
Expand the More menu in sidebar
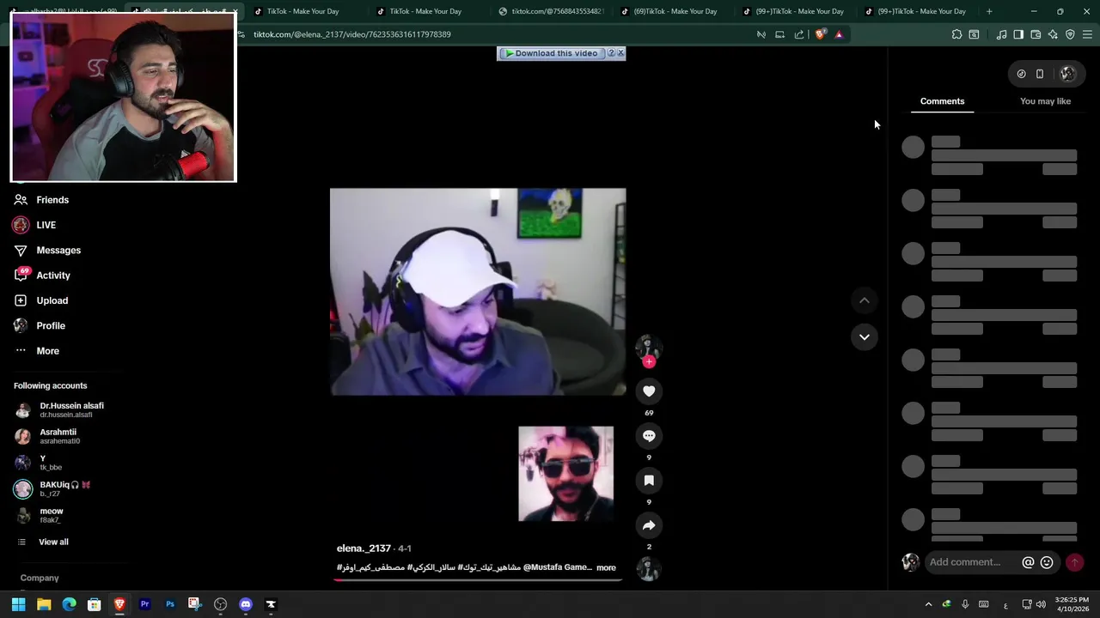(37, 351)
